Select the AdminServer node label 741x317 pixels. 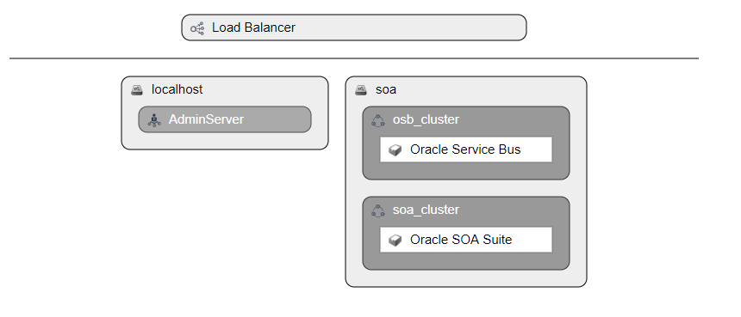[206, 119]
